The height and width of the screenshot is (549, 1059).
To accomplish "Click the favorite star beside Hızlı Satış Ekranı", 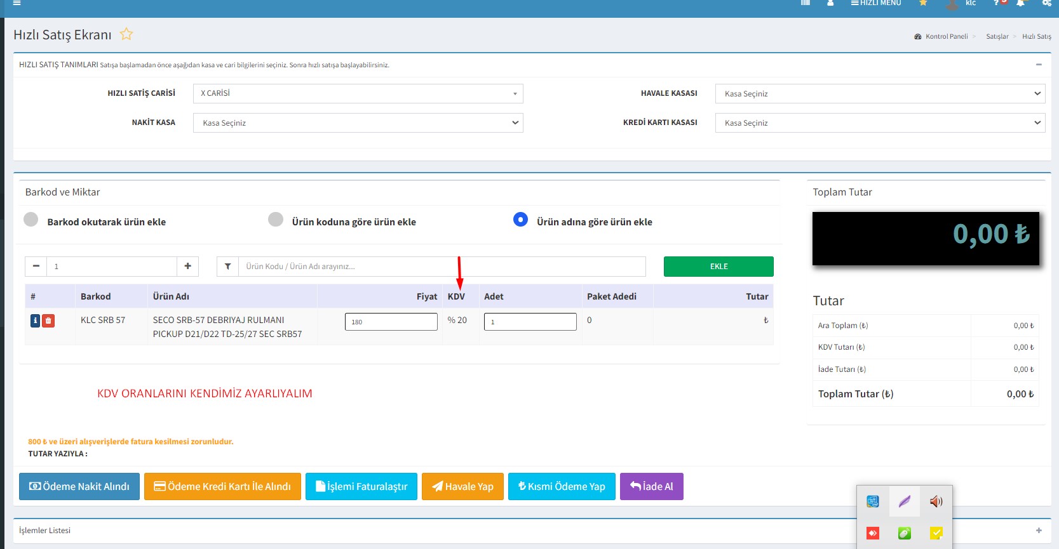I will (126, 34).
